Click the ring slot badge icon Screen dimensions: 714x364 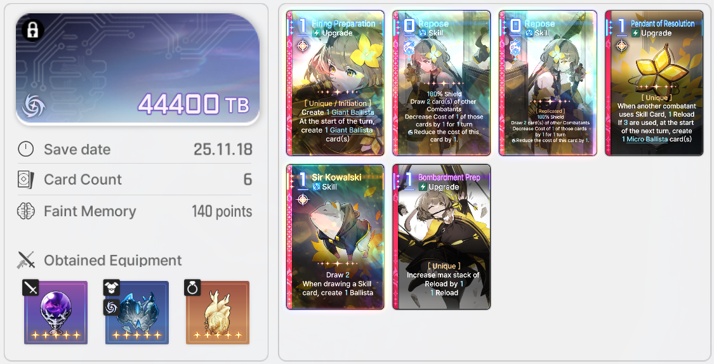192,287
